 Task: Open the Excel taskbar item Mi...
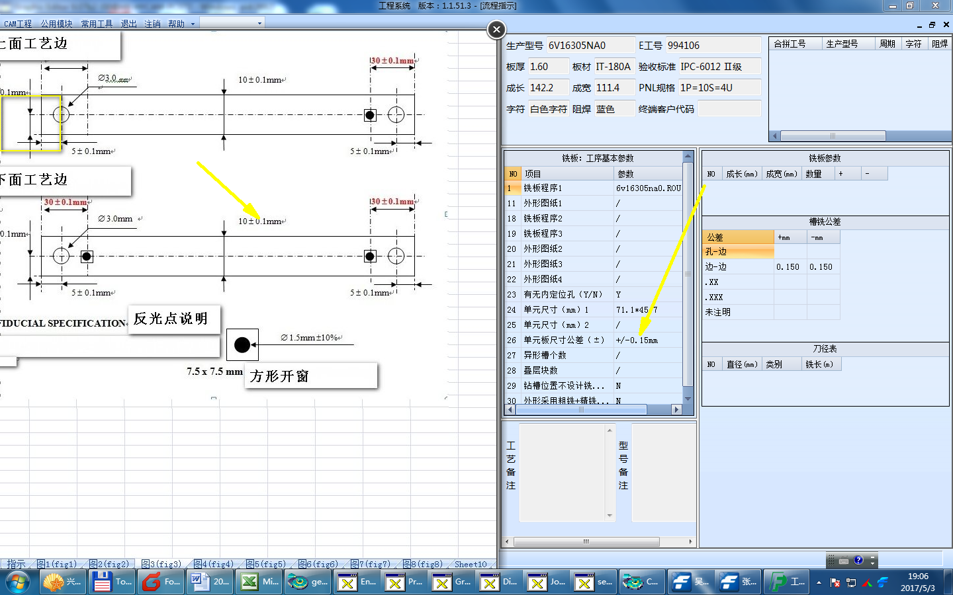[260, 582]
